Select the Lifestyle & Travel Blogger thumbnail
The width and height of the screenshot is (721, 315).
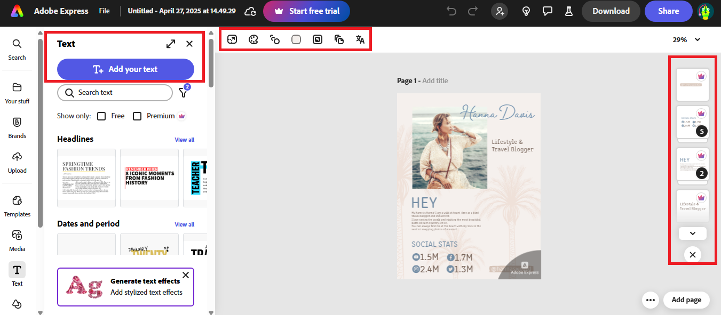(693, 206)
